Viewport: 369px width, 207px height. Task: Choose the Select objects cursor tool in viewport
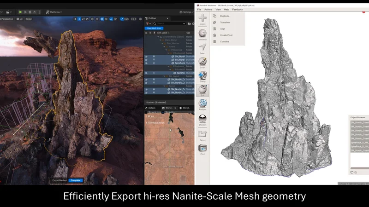point(75,19)
